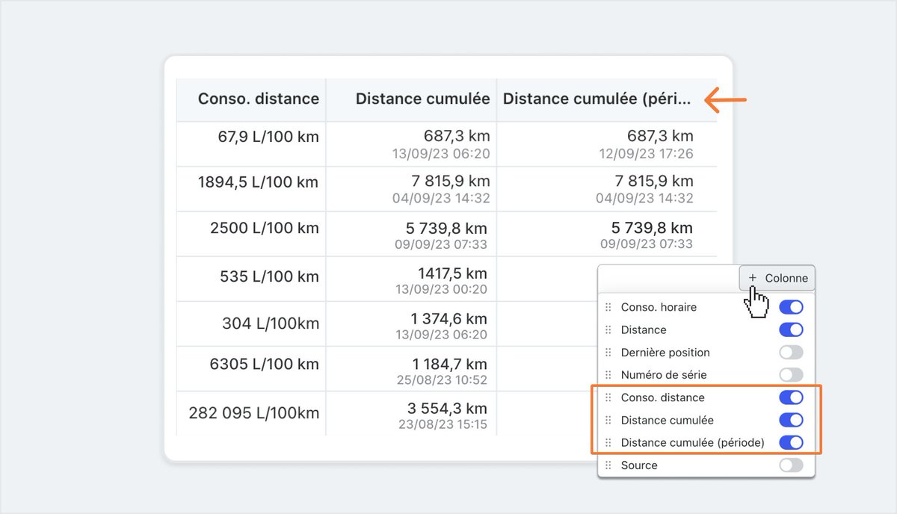Click drag handle next to Source
The width and height of the screenshot is (897, 514).
coord(608,465)
